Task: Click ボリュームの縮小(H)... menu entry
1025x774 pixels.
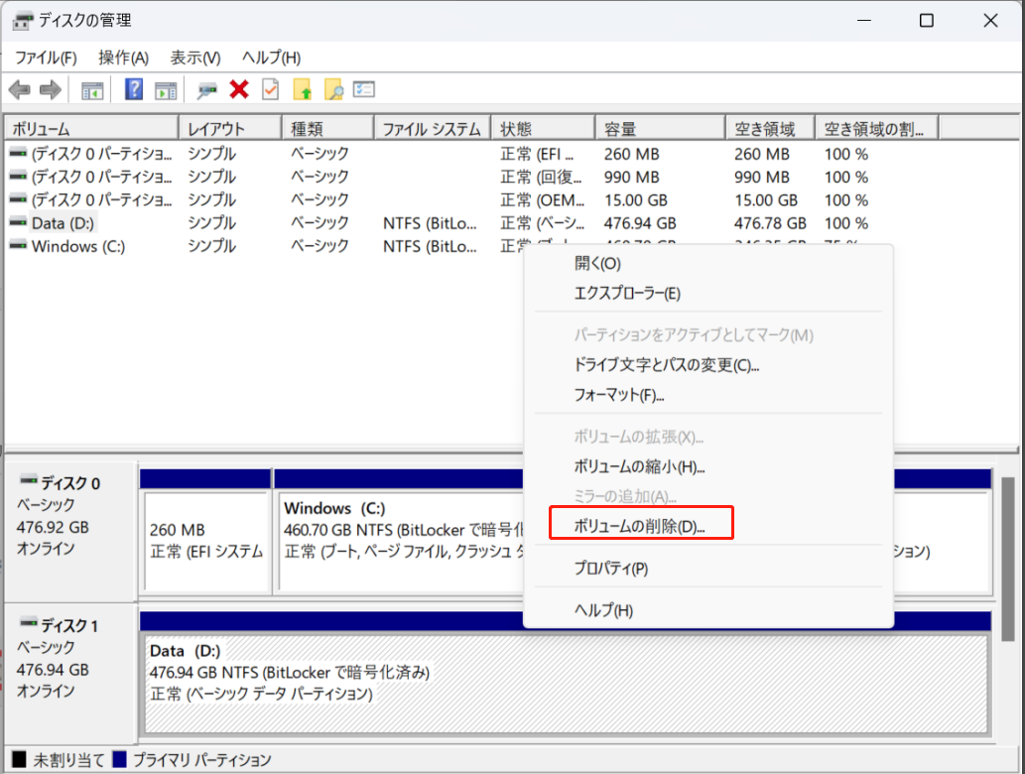Action: 639,466
